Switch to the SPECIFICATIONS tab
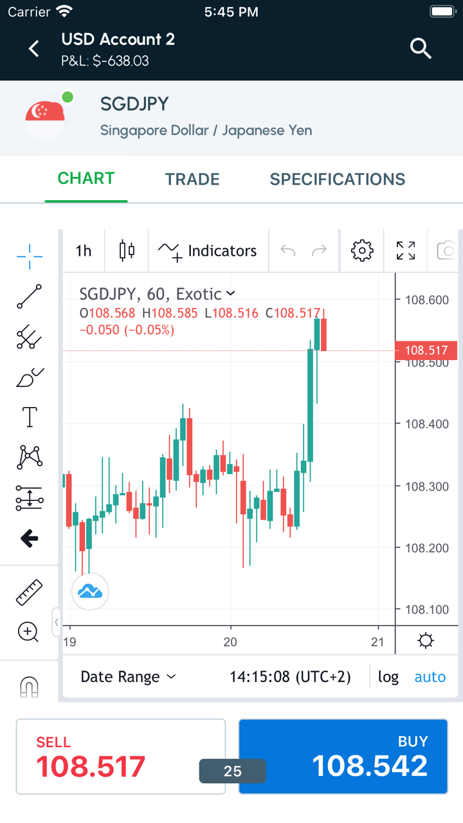Image resolution: width=463 pixels, height=823 pixels. click(x=338, y=179)
